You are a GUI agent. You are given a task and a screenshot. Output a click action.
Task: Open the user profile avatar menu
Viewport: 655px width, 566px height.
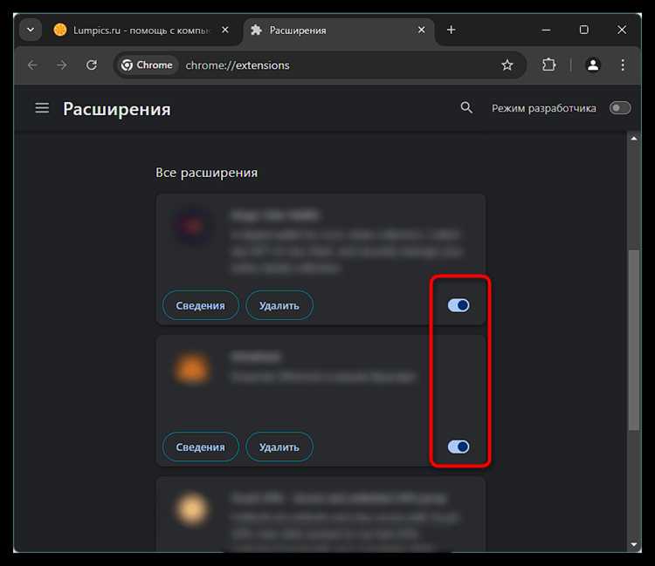pos(593,65)
